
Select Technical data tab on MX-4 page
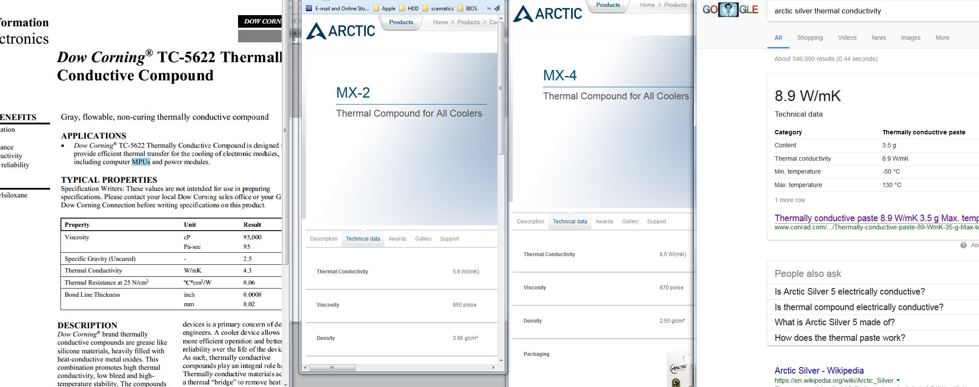(570, 222)
